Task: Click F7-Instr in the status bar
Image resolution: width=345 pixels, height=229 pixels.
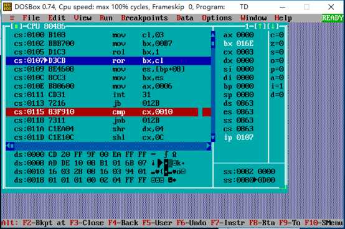Action: 228,223
